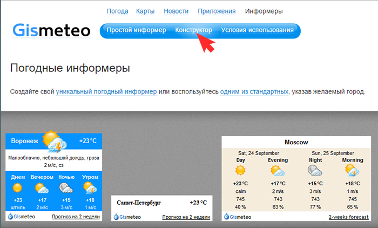
Task: Go to the Простой информер tab
Action: pos(136,30)
